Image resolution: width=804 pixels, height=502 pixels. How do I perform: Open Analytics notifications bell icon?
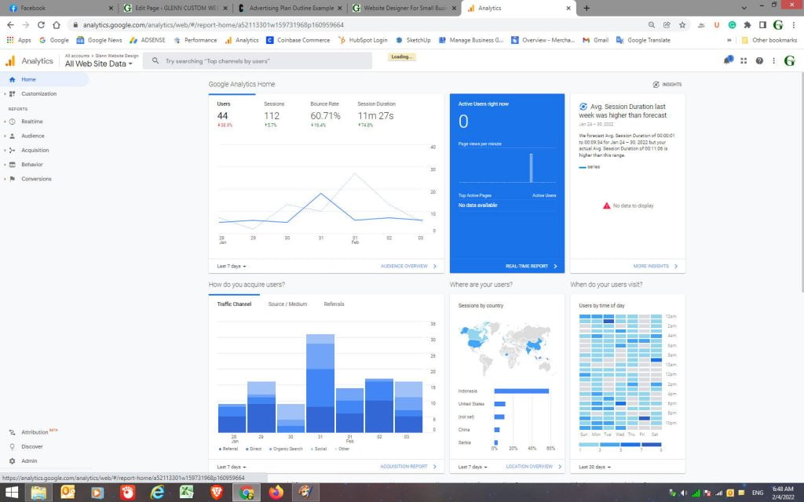[727, 60]
